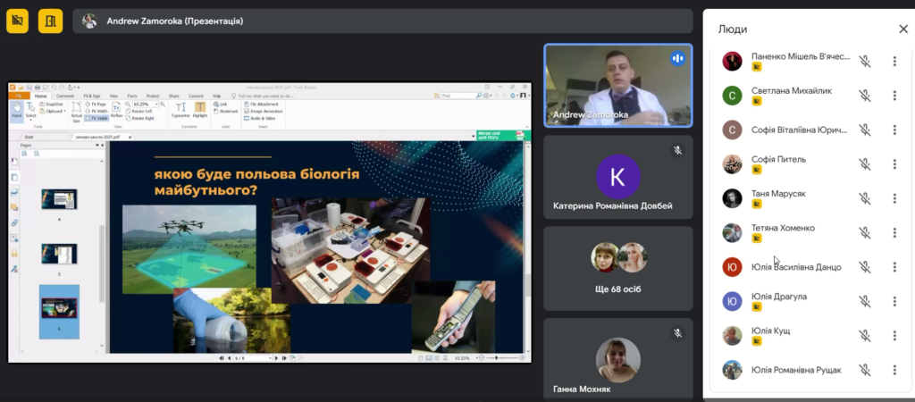Image resolution: width=915 pixels, height=402 pixels.
Task: Open the zoom percentage combo box
Action: 146,104
